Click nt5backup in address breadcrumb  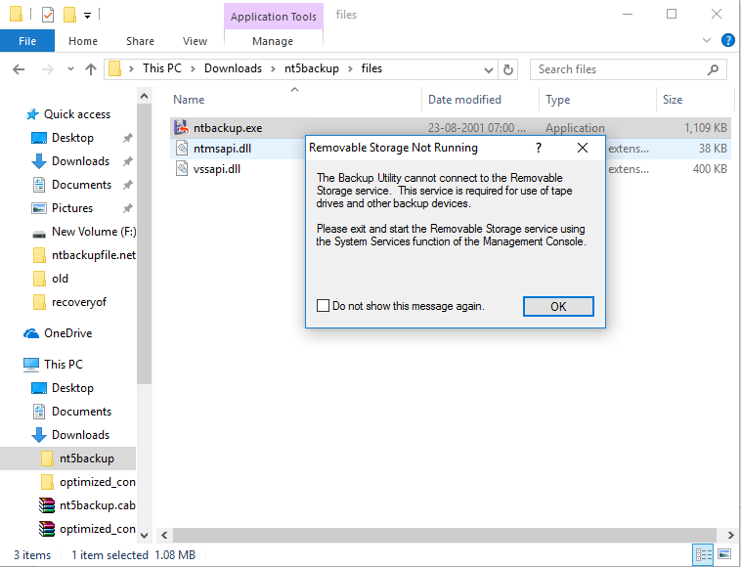[x=312, y=69]
